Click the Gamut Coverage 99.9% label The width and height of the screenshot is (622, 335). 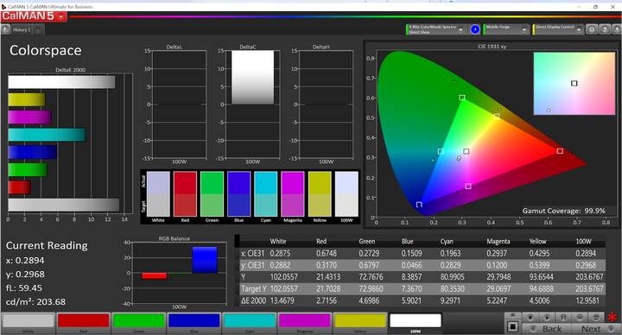click(563, 211)
